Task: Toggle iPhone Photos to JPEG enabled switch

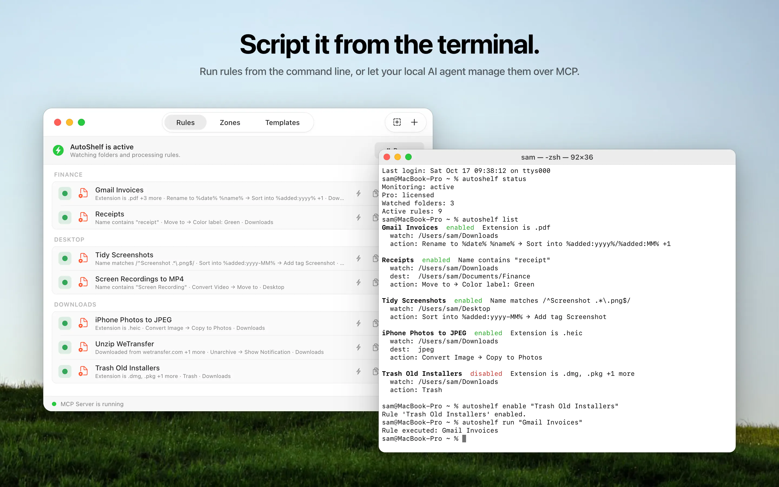Action: [65, 323]
